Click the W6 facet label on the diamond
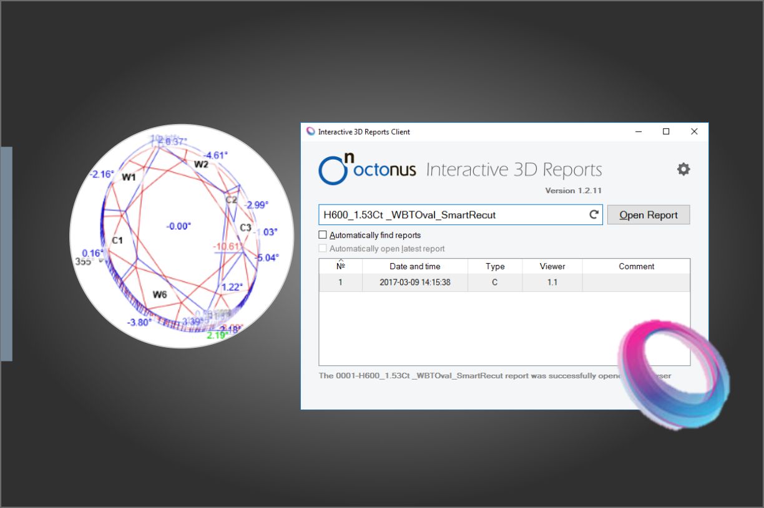Screen dimensions: 764x508 160,294
